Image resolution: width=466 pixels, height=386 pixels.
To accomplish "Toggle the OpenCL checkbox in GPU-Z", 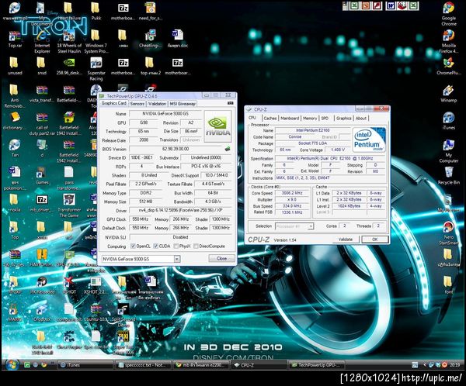I will (x=133, y=246).
